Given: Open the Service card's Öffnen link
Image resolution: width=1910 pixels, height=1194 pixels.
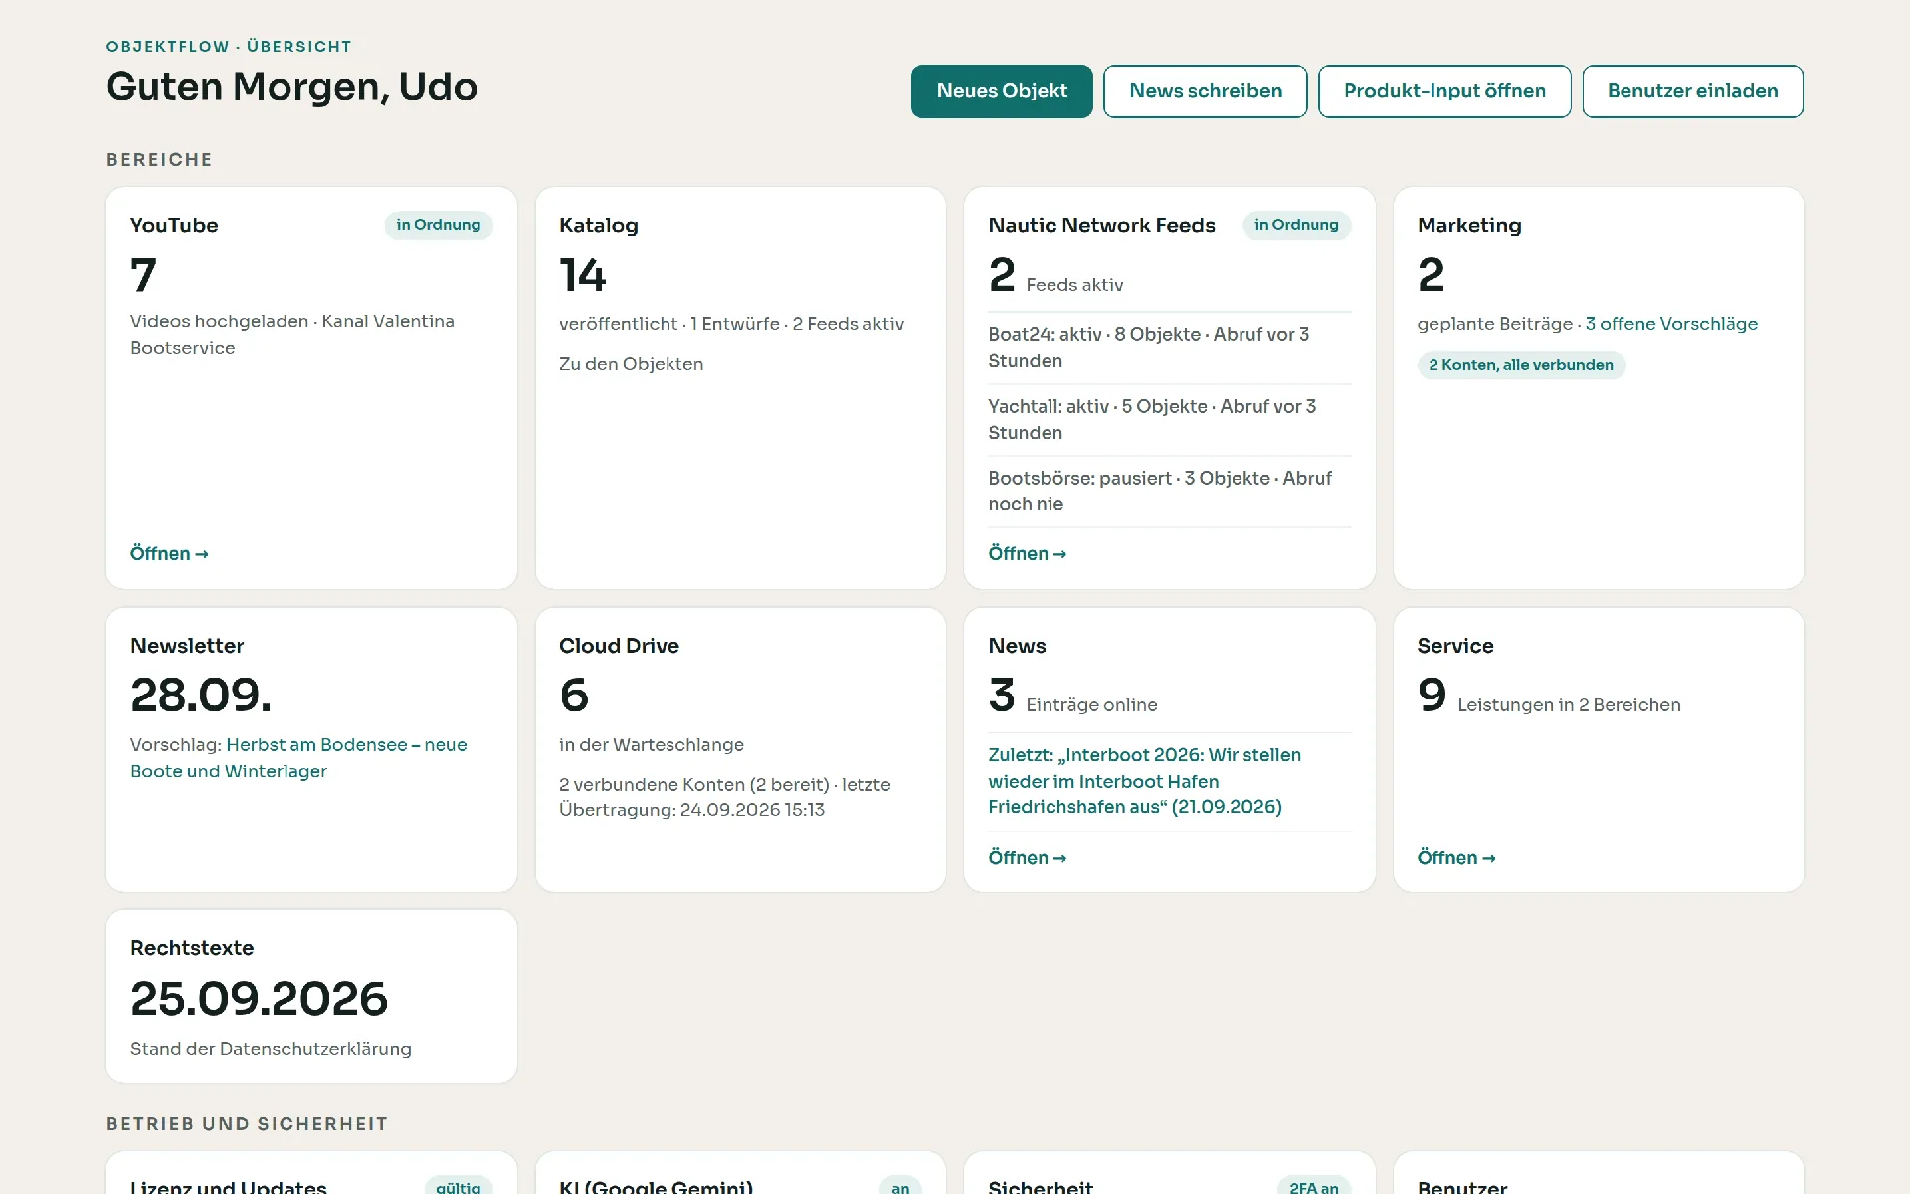Looking at the screenshot, I should [1456, 858].
